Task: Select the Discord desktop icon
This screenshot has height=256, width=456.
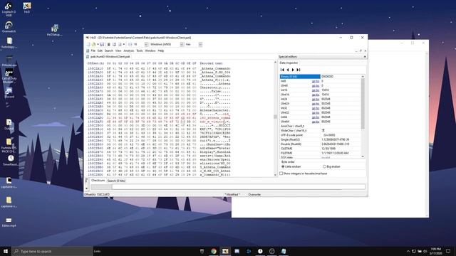Action: (9, 93)
